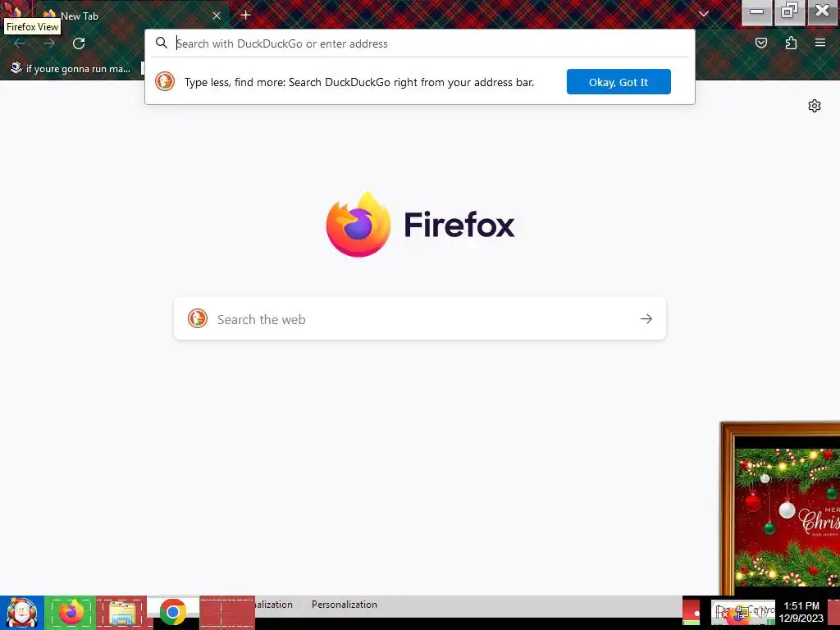Open a new tab with the plus button
Viewport: 840px width, 630px height.
245,15
